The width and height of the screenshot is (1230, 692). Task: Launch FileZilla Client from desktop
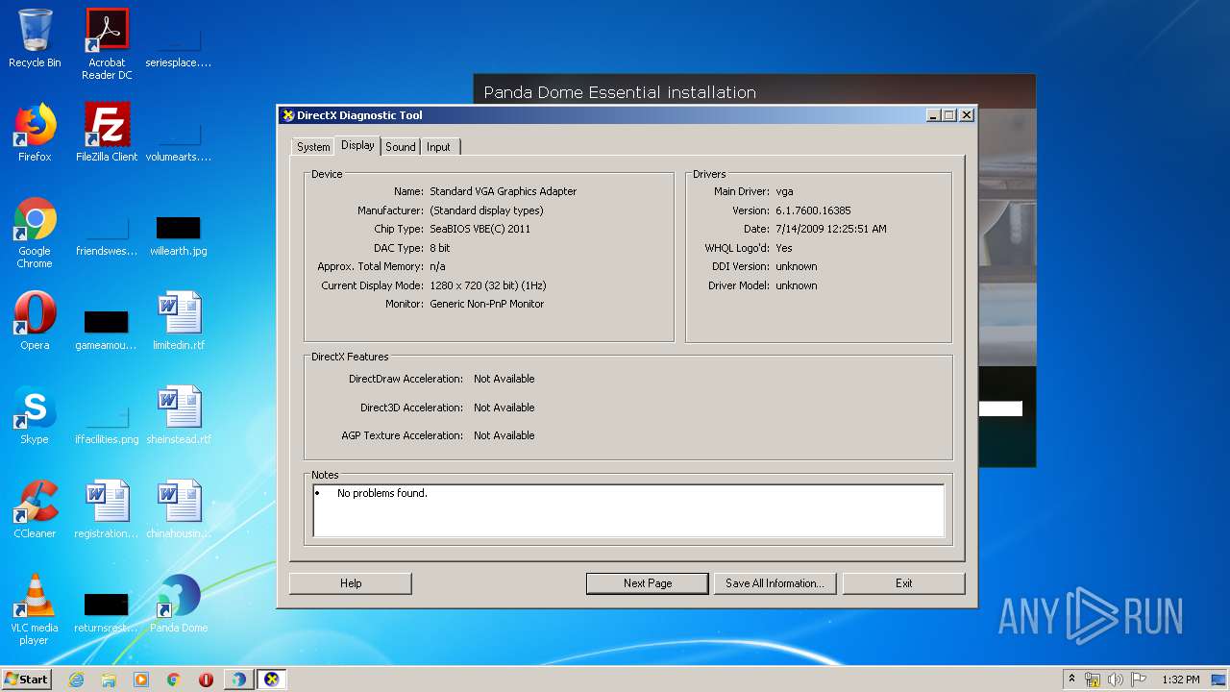point(107,133)
